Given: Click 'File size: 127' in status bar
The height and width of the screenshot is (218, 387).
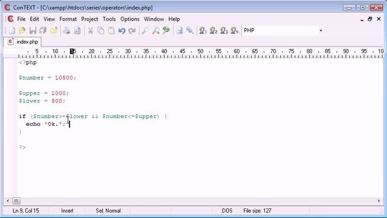Looking at the screenshot, I should [x=257, y=211].
